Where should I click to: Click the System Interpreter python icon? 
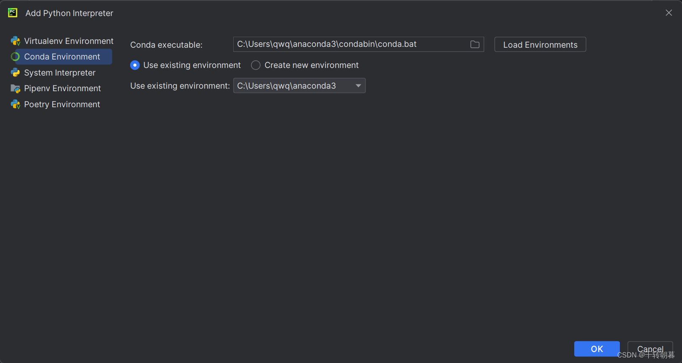16,73
